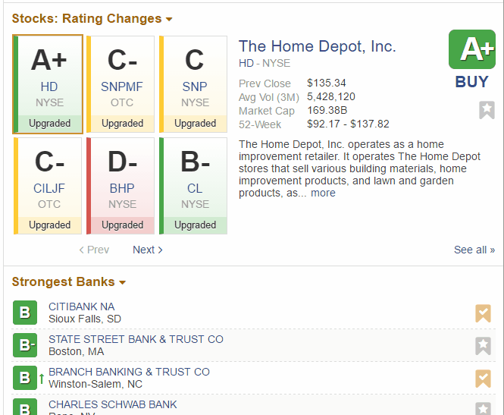Toggle Branch Banking & Trust watchlist checkmark
The width and height of the screenshot is (504, 415).
point(483,379)
